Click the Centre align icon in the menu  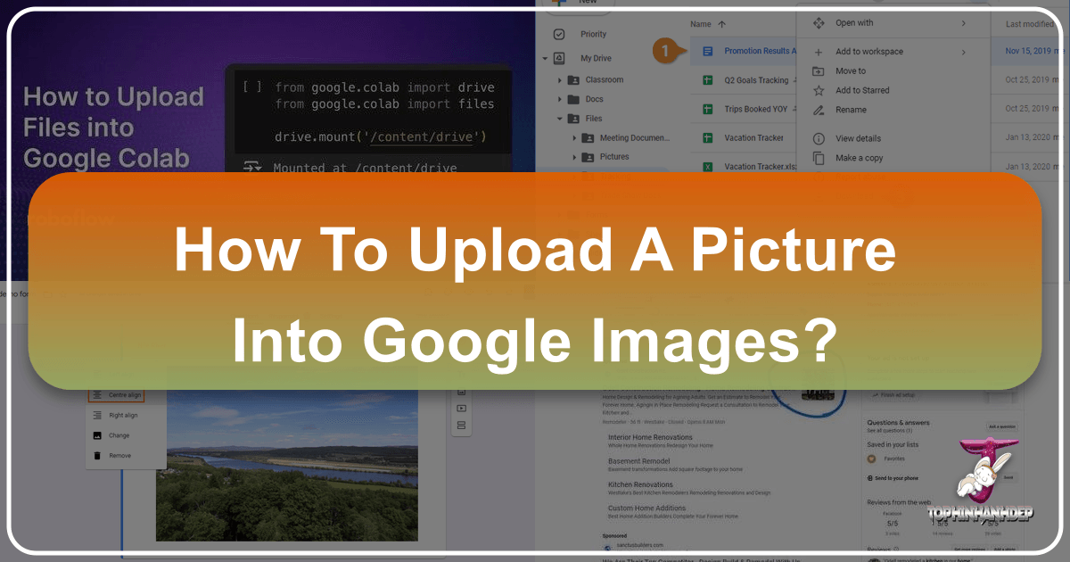[x=96, y=394]
